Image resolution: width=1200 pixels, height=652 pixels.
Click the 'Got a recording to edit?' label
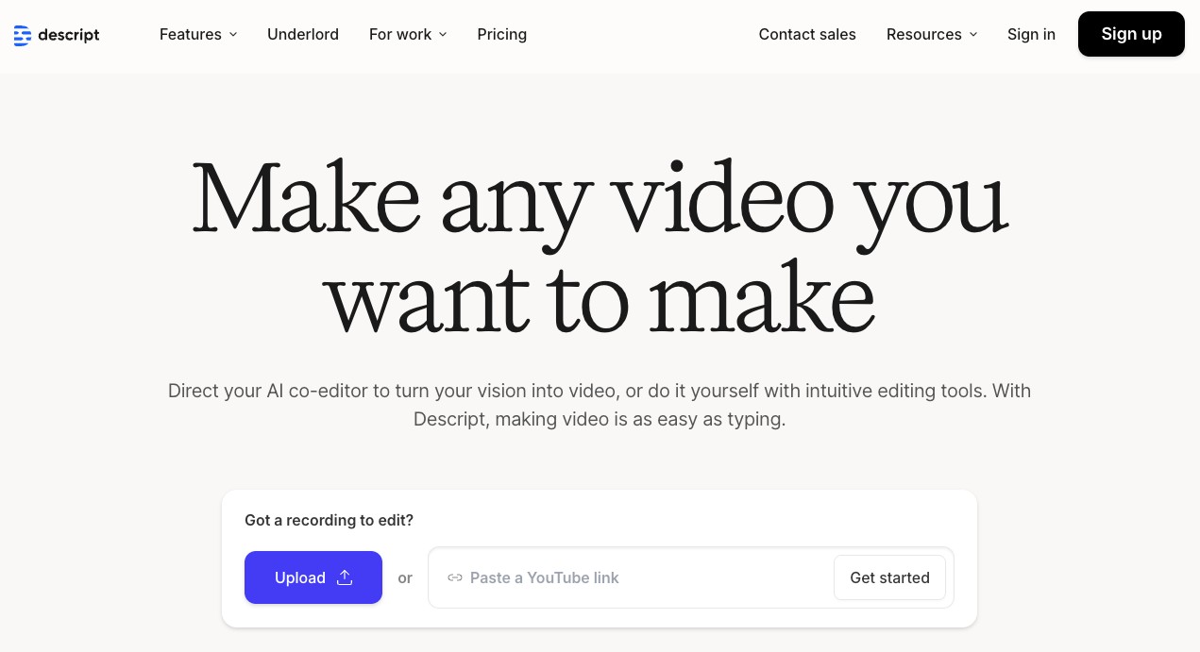coord(329,520)
